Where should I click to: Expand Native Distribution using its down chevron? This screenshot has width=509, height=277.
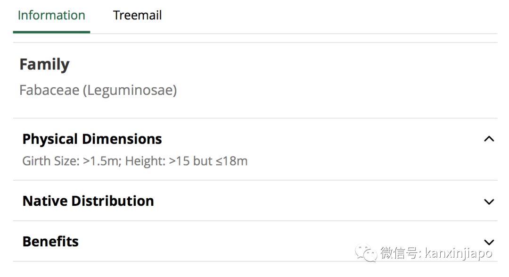[x=489, y=201]
